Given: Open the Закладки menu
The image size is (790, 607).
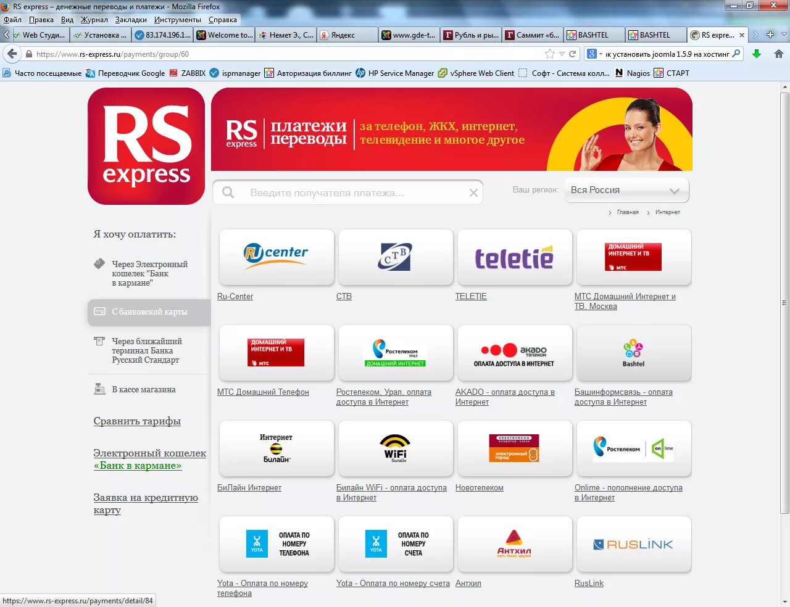Looking at the screenshot, I should coord(131,20).
